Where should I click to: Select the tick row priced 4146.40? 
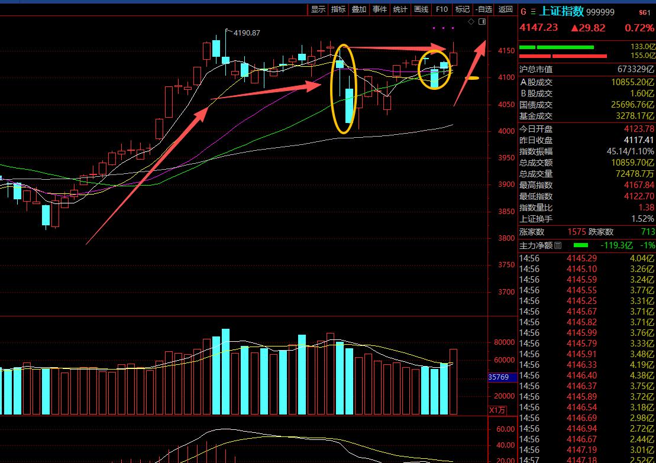coord(587,375)
